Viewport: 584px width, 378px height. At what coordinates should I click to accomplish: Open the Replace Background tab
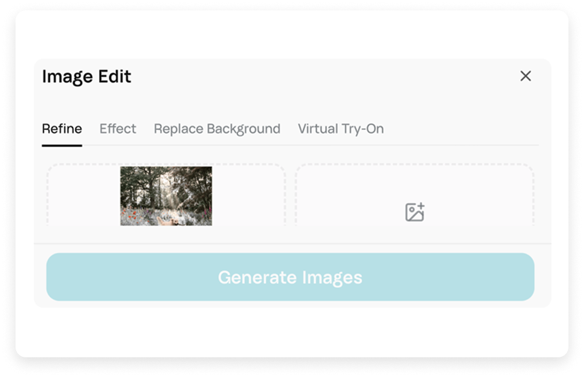216,129
